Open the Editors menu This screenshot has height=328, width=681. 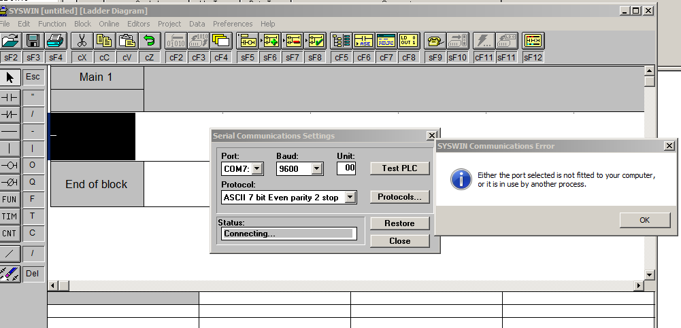(139, 24)
